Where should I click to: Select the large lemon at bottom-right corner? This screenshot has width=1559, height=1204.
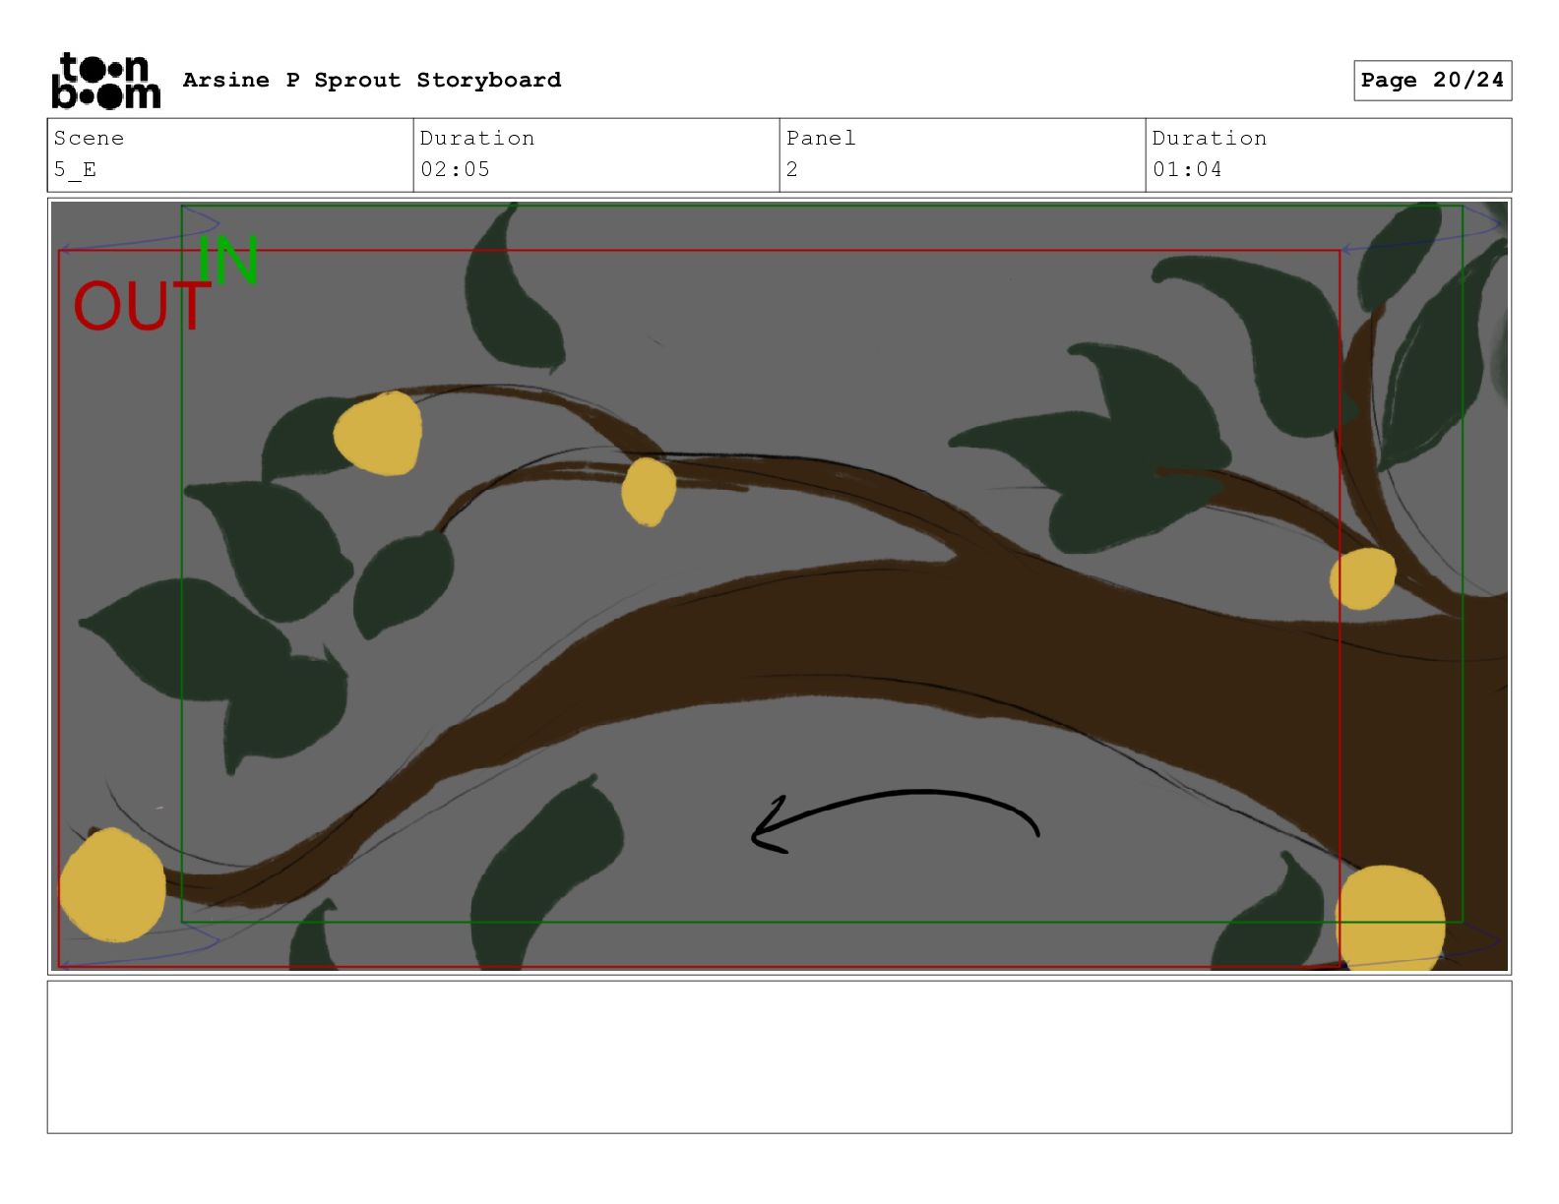(x=1390, y=919)
